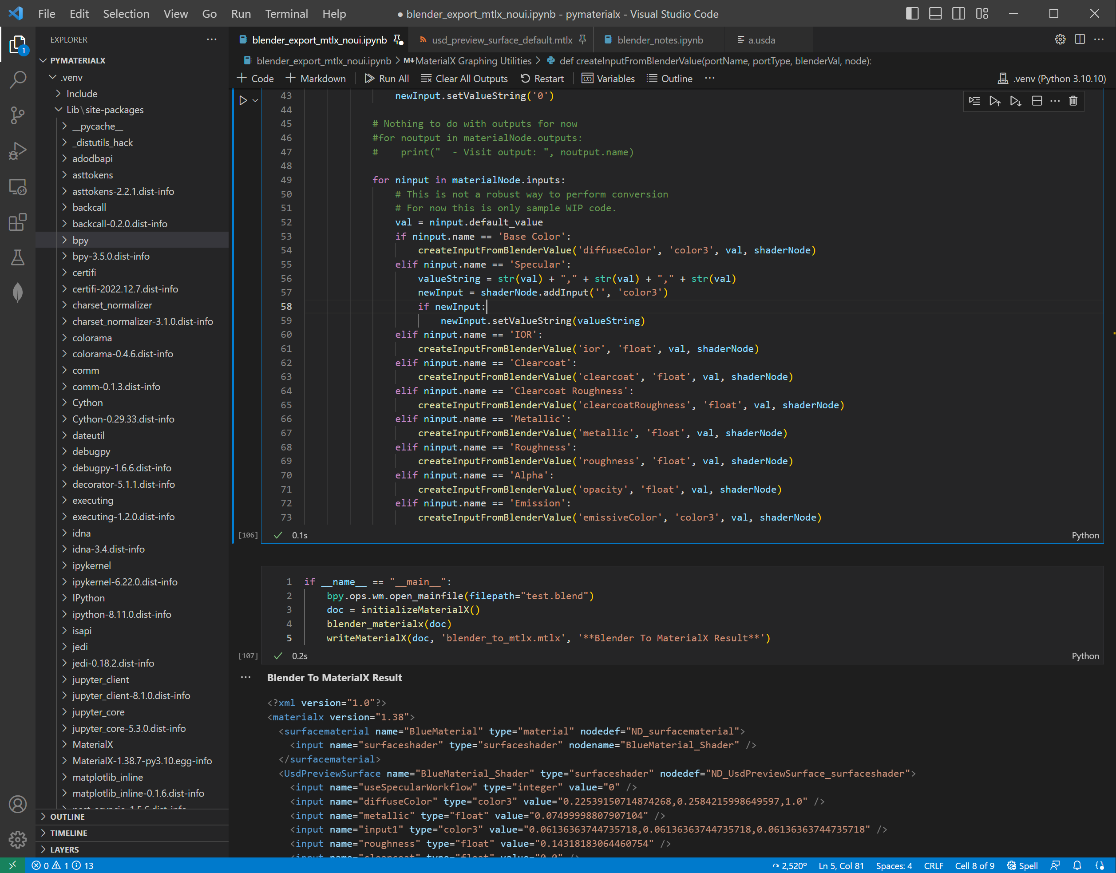Switch to a.usda tab
This screenshot has height=873, width=1116.
[x=761, y=40]
